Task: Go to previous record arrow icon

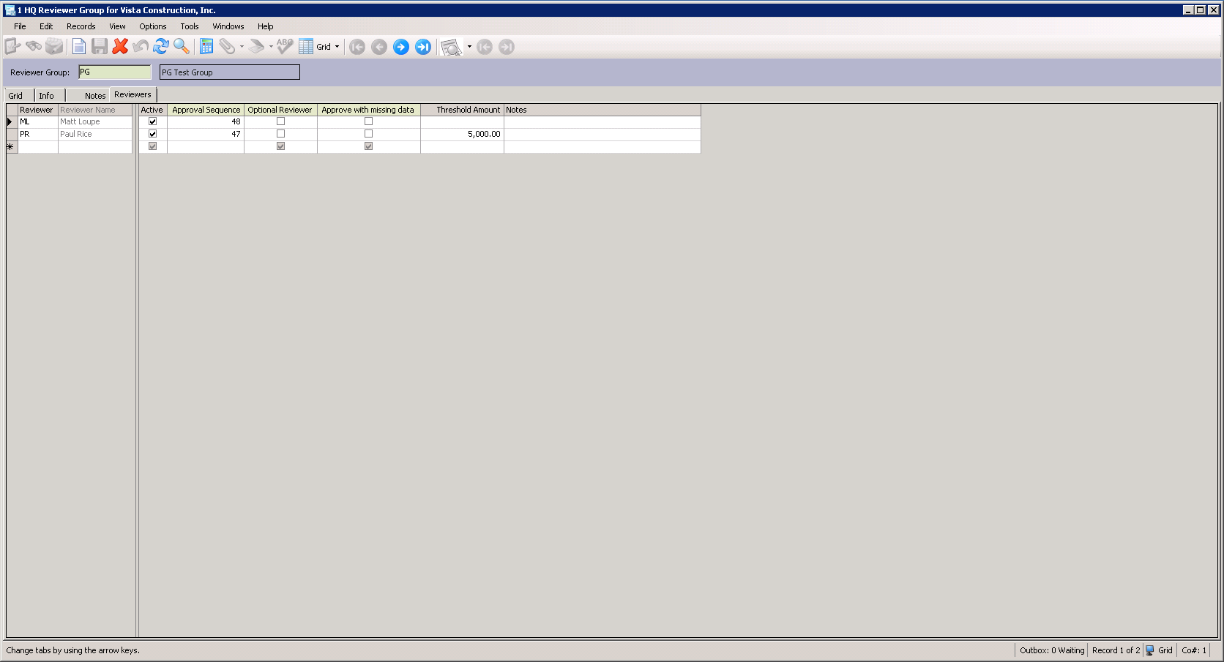Action: (x=379, y=47)
